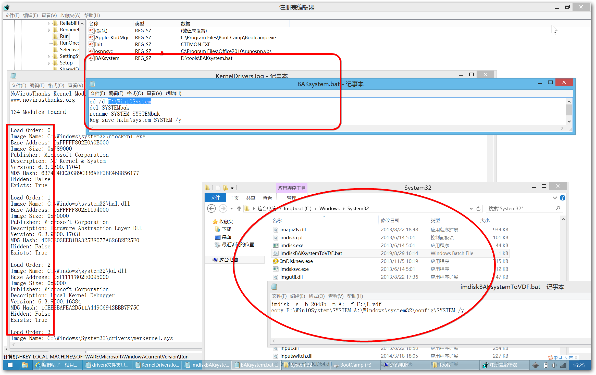Open the address bar history dropdown
Screen dimensions: 596x375
point(471,209)
